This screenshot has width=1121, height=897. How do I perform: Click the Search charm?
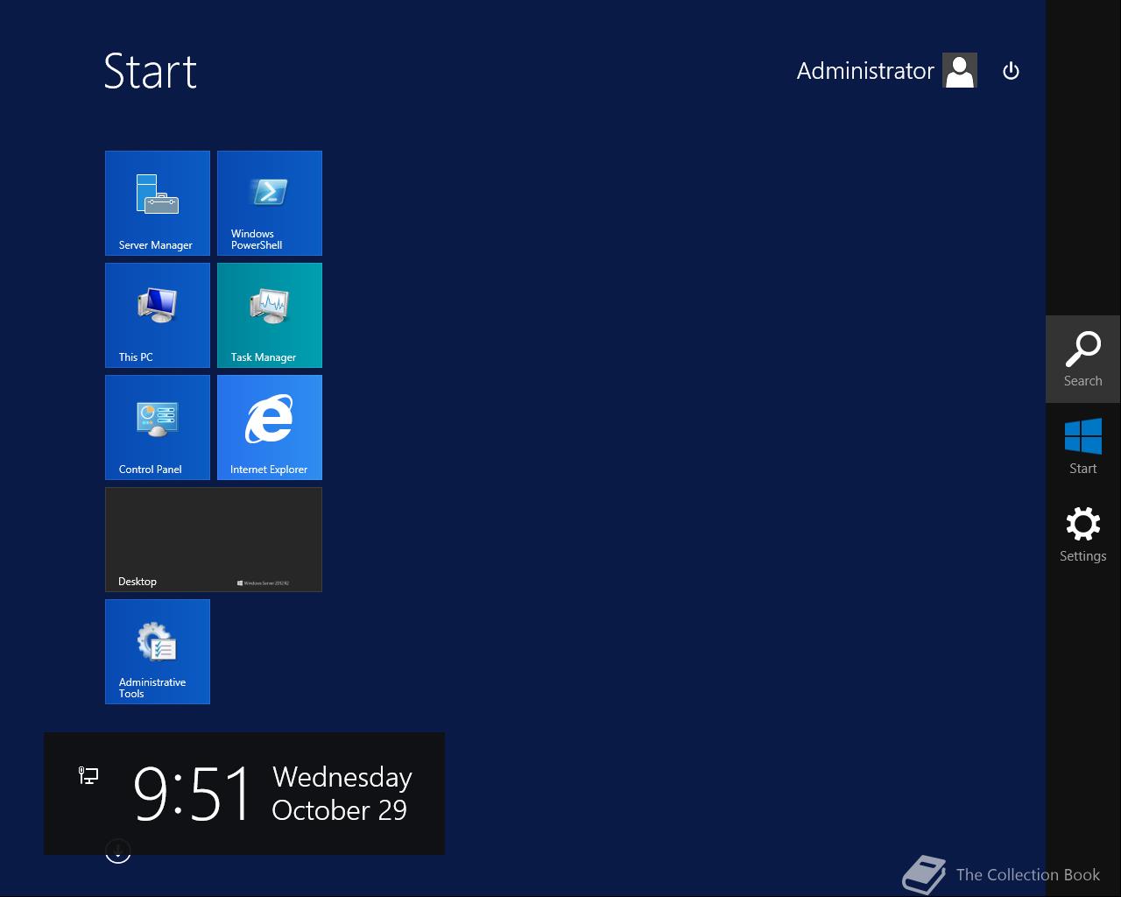(x=1083, y=359)
